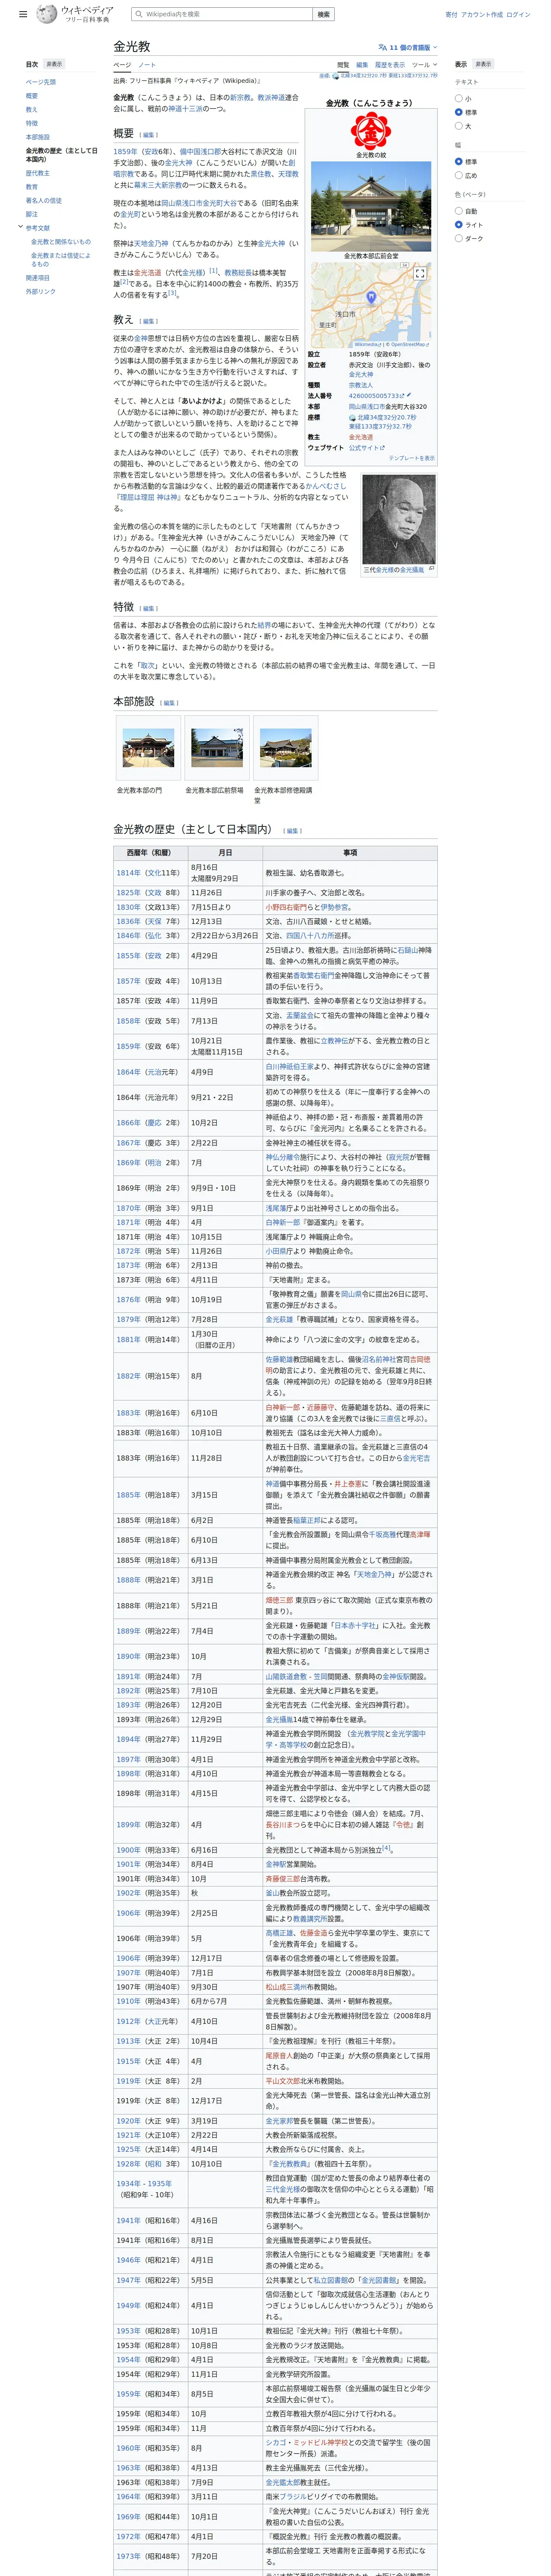Open the ツール dropdown menu

coord(424,65)
